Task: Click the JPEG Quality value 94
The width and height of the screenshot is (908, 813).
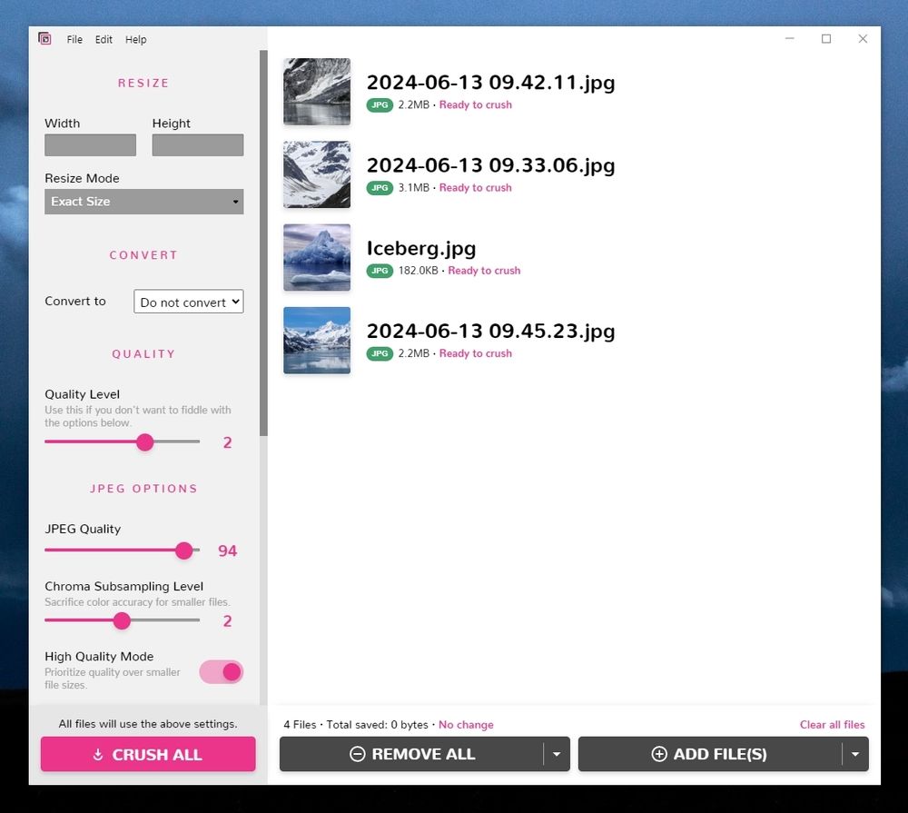Action: tap(228, 550)
